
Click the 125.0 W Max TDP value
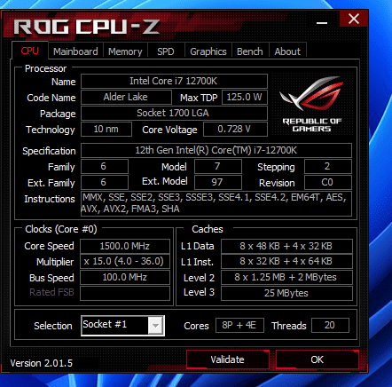[245, 97]
